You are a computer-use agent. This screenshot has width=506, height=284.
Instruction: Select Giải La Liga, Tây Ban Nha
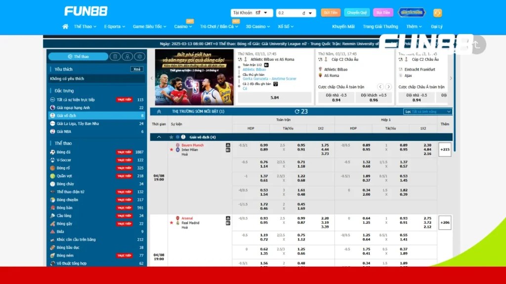coord(96,124)
